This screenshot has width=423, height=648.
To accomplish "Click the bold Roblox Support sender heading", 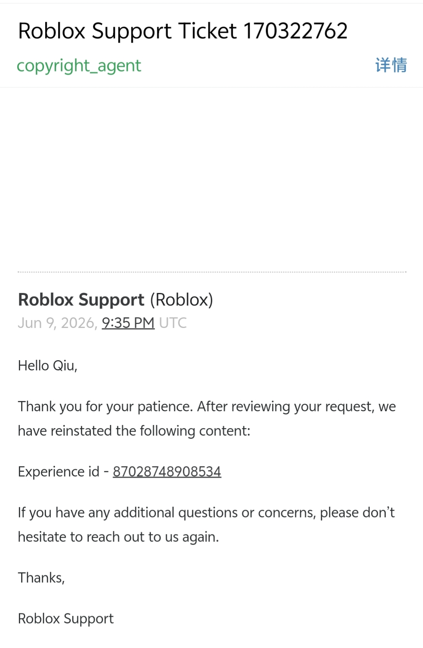I will (81, 300).
